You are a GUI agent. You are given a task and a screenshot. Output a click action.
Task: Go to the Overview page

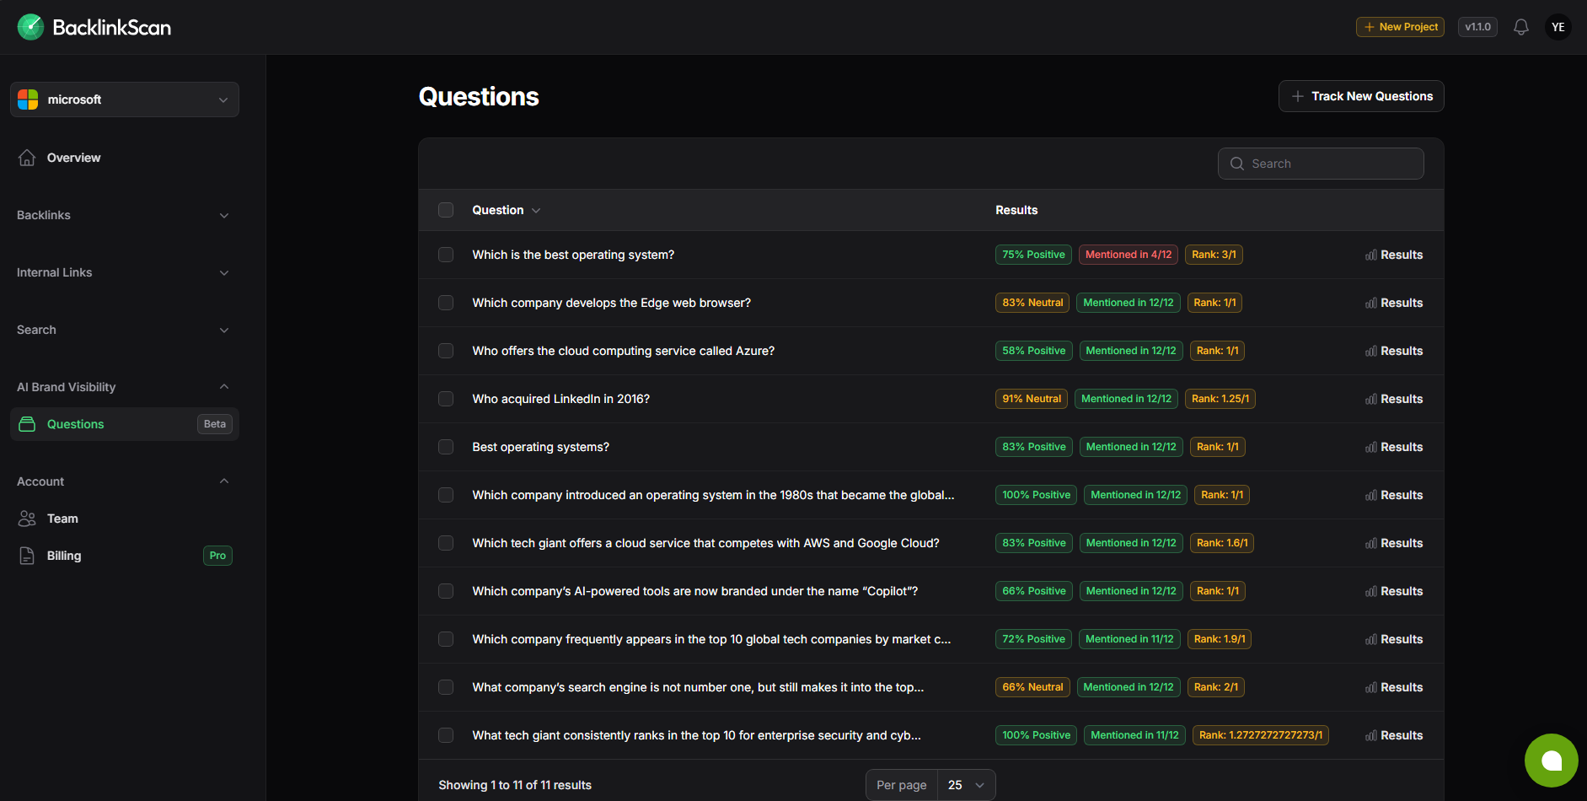click(x=125, y=158)
